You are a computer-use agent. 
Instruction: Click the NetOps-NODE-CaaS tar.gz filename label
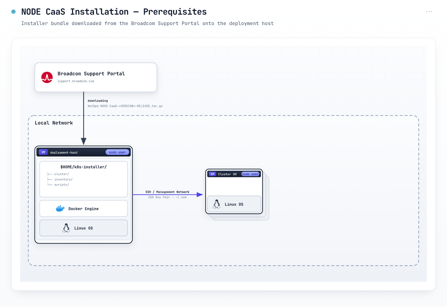point(125,106)
